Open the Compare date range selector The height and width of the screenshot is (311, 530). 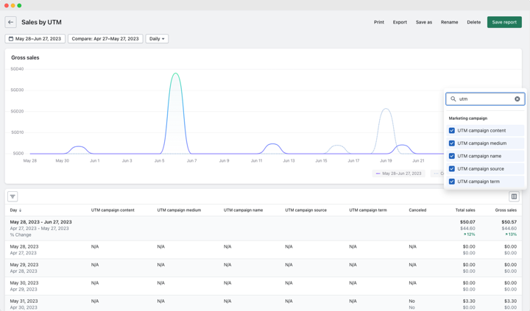tap(105, 39)
